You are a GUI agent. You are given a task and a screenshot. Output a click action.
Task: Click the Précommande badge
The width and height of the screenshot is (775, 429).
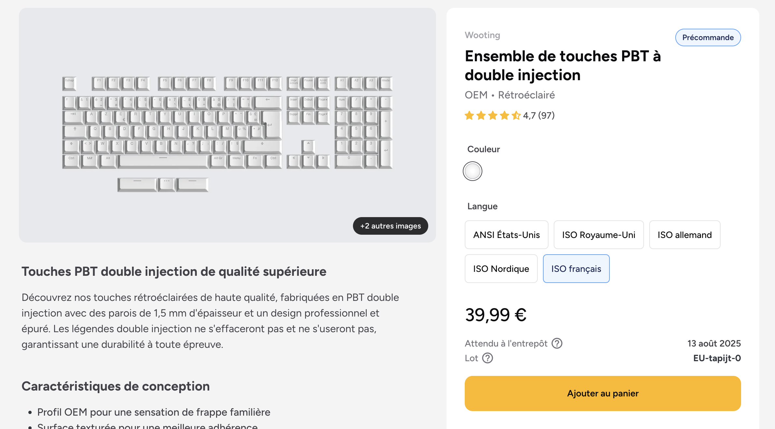[x=708, y=37]
